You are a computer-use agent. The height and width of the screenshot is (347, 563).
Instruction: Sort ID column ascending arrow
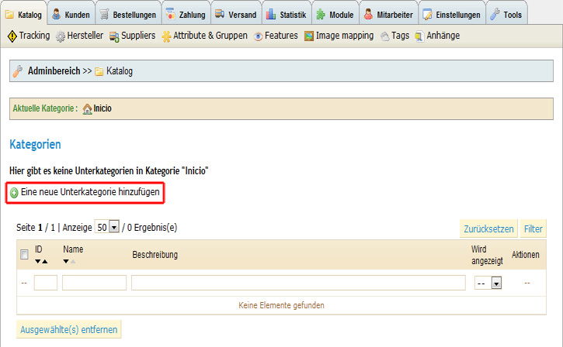click(x=44, y=262)
